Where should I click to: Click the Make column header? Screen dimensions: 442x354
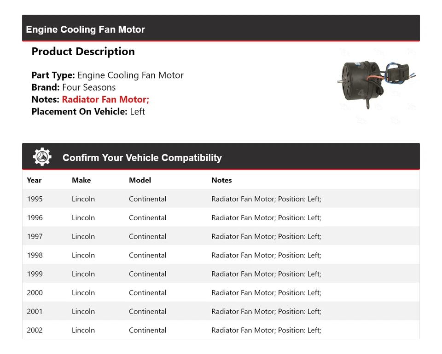tap(81, 180)
